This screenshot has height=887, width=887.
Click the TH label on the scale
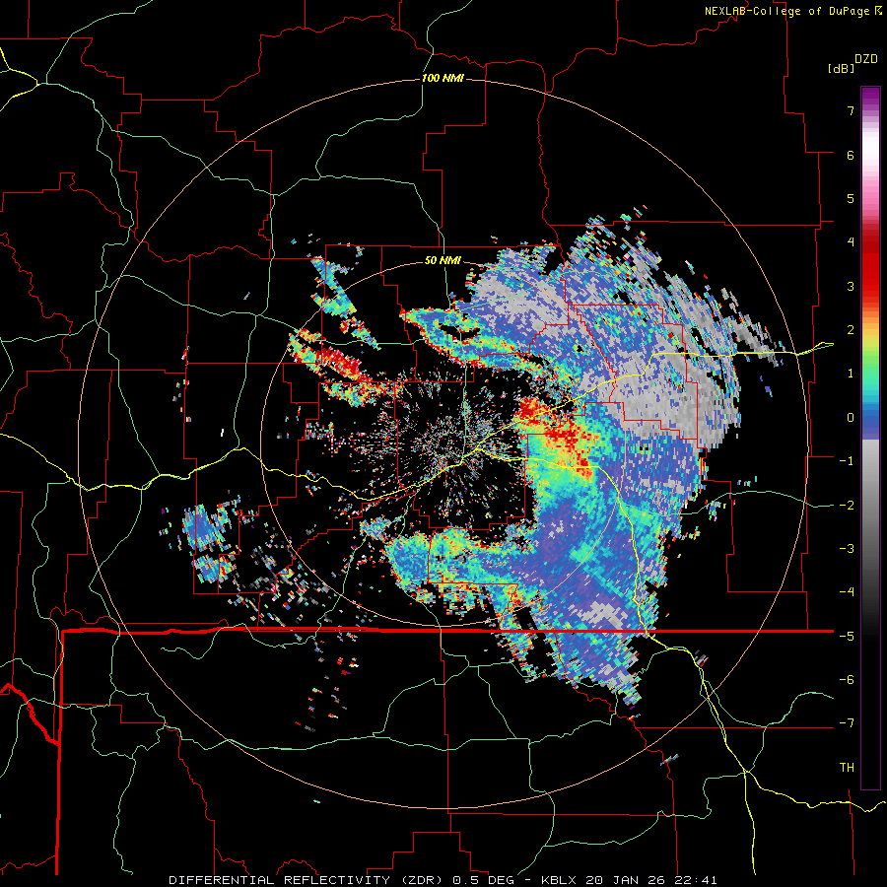coord(847,768)
